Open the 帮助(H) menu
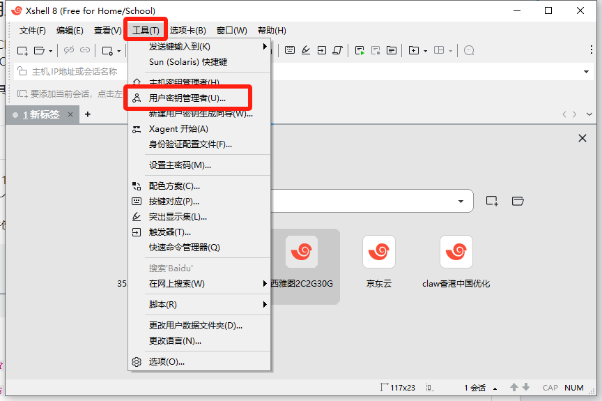Viewport: 602px width, 401px height. pos(272,31)
